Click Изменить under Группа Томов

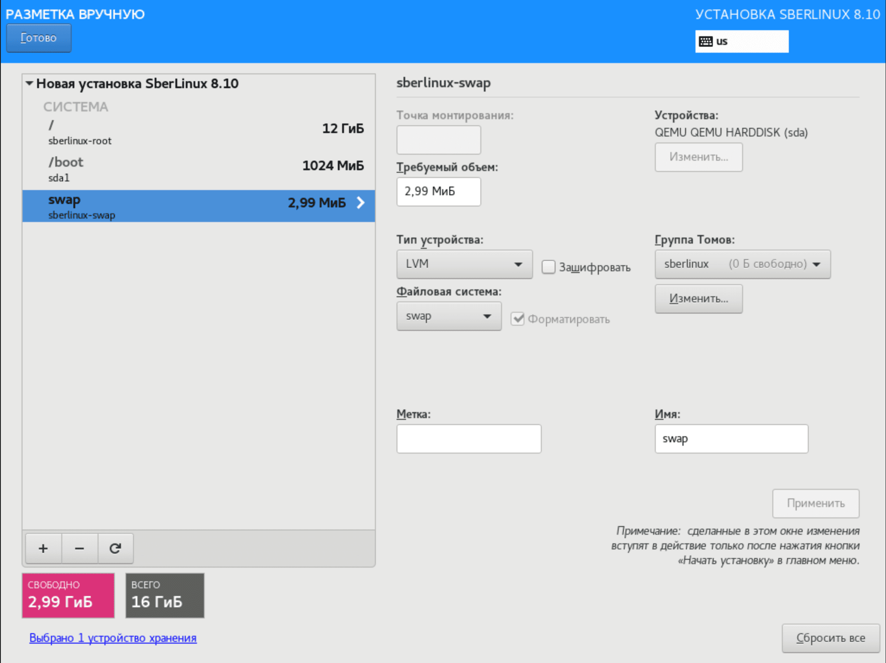click(x=699, y=298)
